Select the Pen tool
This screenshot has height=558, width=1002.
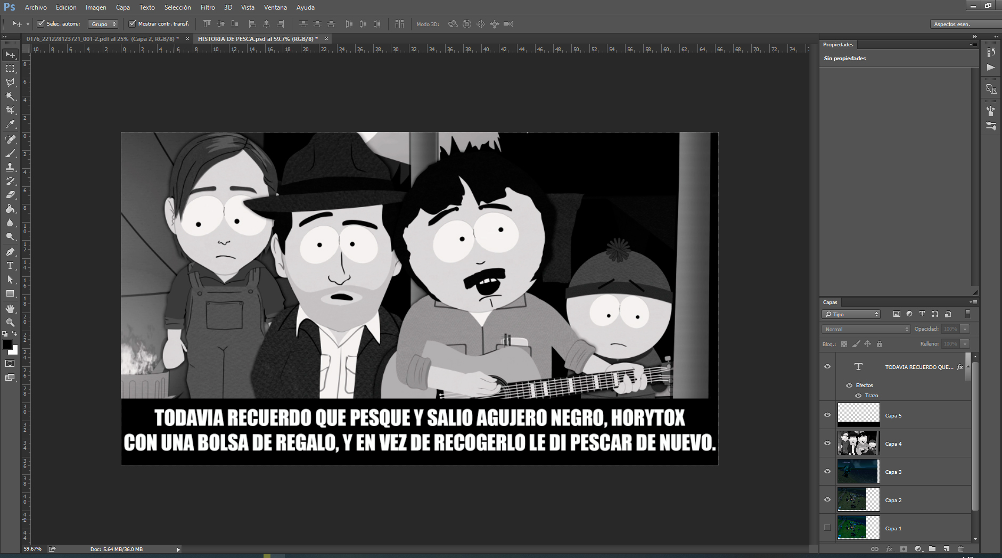coord(10,252)
